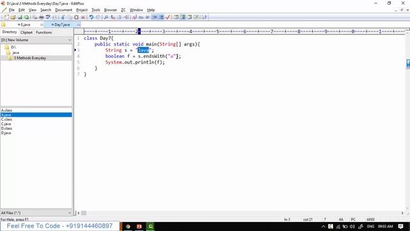The image size is (410, 231).
Task: Click the Save All toolbar icon
Action: (26, 17)
